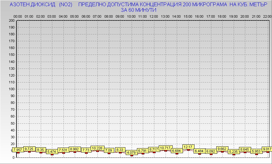
Task: Select the y-axis label 30
Action: click(x=12, y=137)
